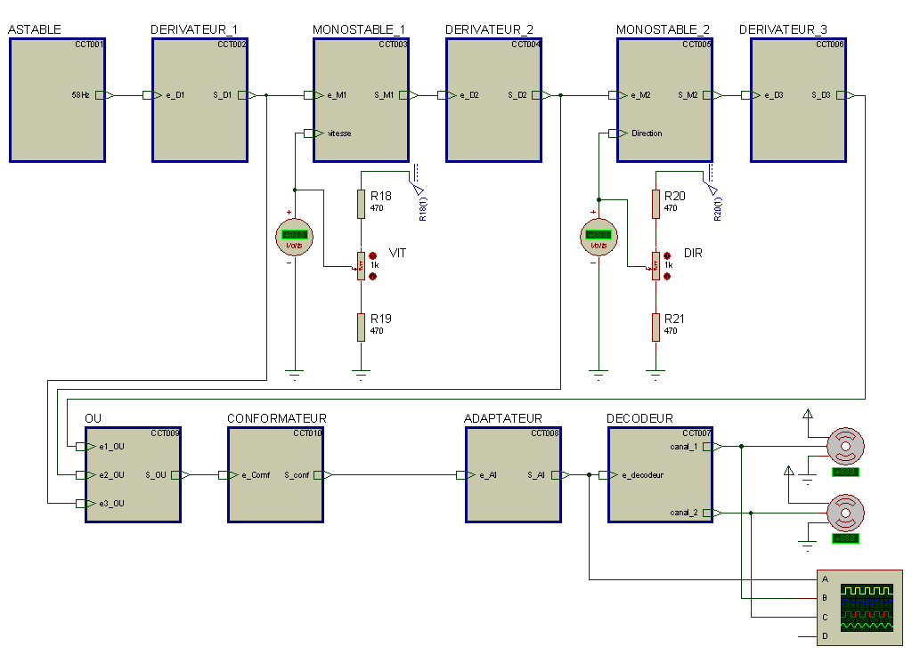The width and height of the screenshot is (912, 655).
Task: Increase the DIR potentiometer with upper red button
Action: [x=667, y=255]
